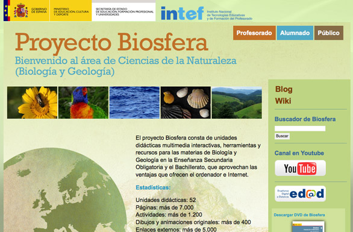The image size is (353, 232).
Task: Open the Alumnado section
Action: 295,33
